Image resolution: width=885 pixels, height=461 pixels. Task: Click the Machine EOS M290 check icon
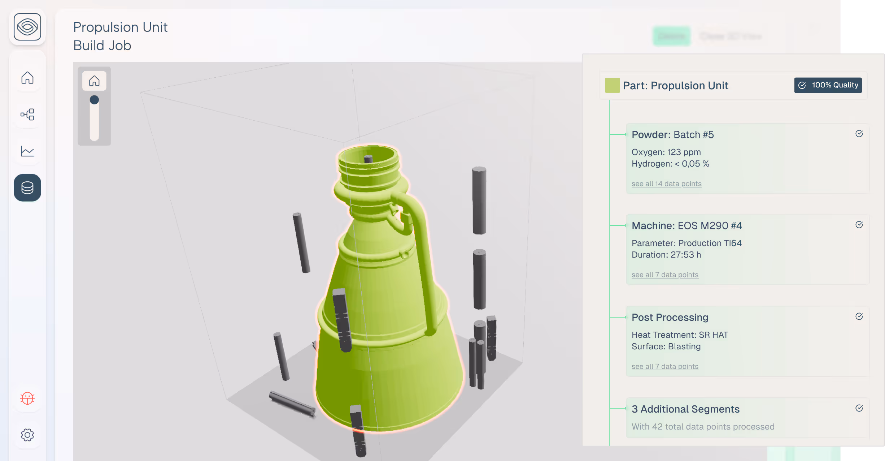[859, 225]
